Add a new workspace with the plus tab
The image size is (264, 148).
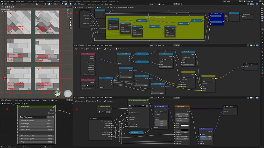coord(118,2)
